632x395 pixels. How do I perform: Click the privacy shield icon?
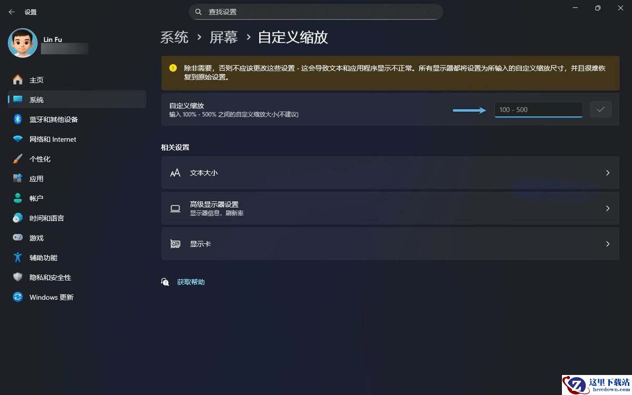point(18,278)
